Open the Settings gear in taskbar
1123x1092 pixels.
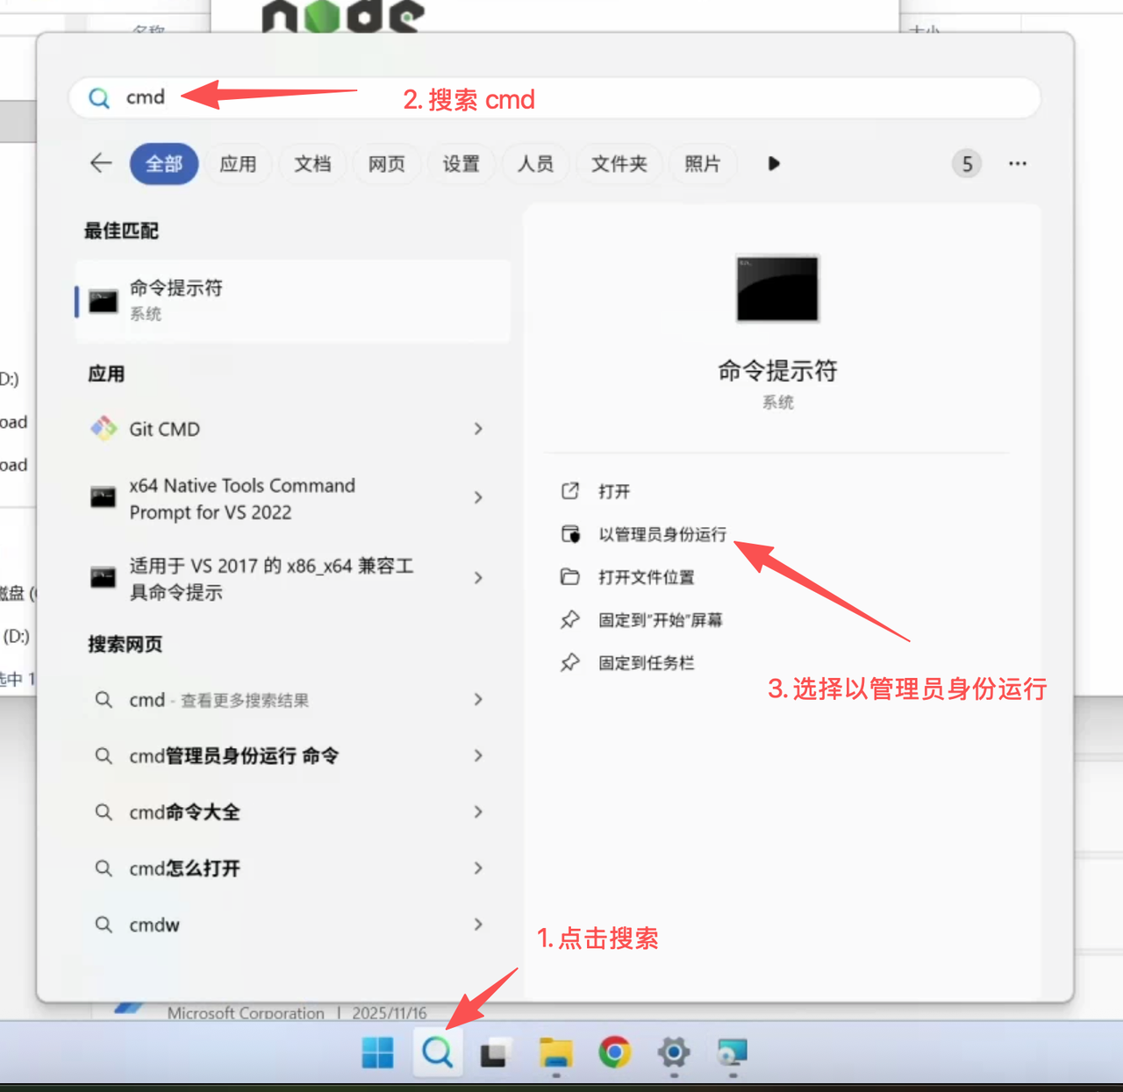(673, 1052)
